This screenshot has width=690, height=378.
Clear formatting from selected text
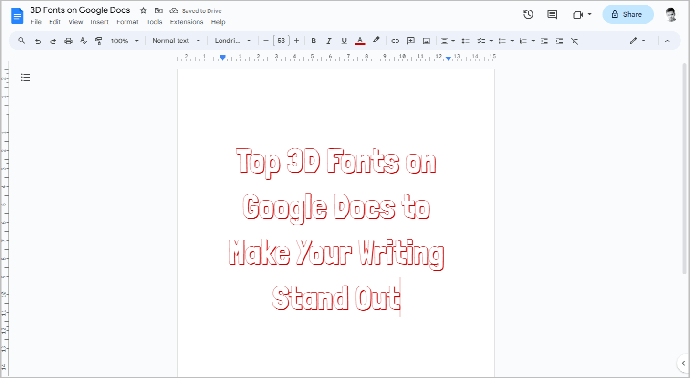click(575, 41)
